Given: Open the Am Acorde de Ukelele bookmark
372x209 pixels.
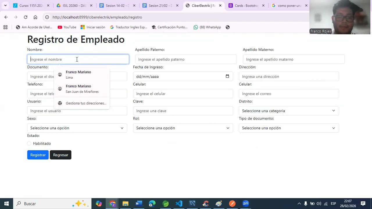Looking at the screenshot, I should [34, 27].
